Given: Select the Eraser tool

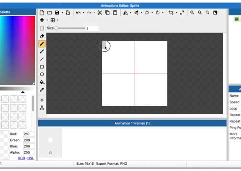Looking at the screenshot, I should (x=42, y=36).
